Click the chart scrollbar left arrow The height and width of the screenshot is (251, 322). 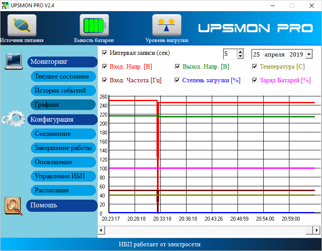101,230
